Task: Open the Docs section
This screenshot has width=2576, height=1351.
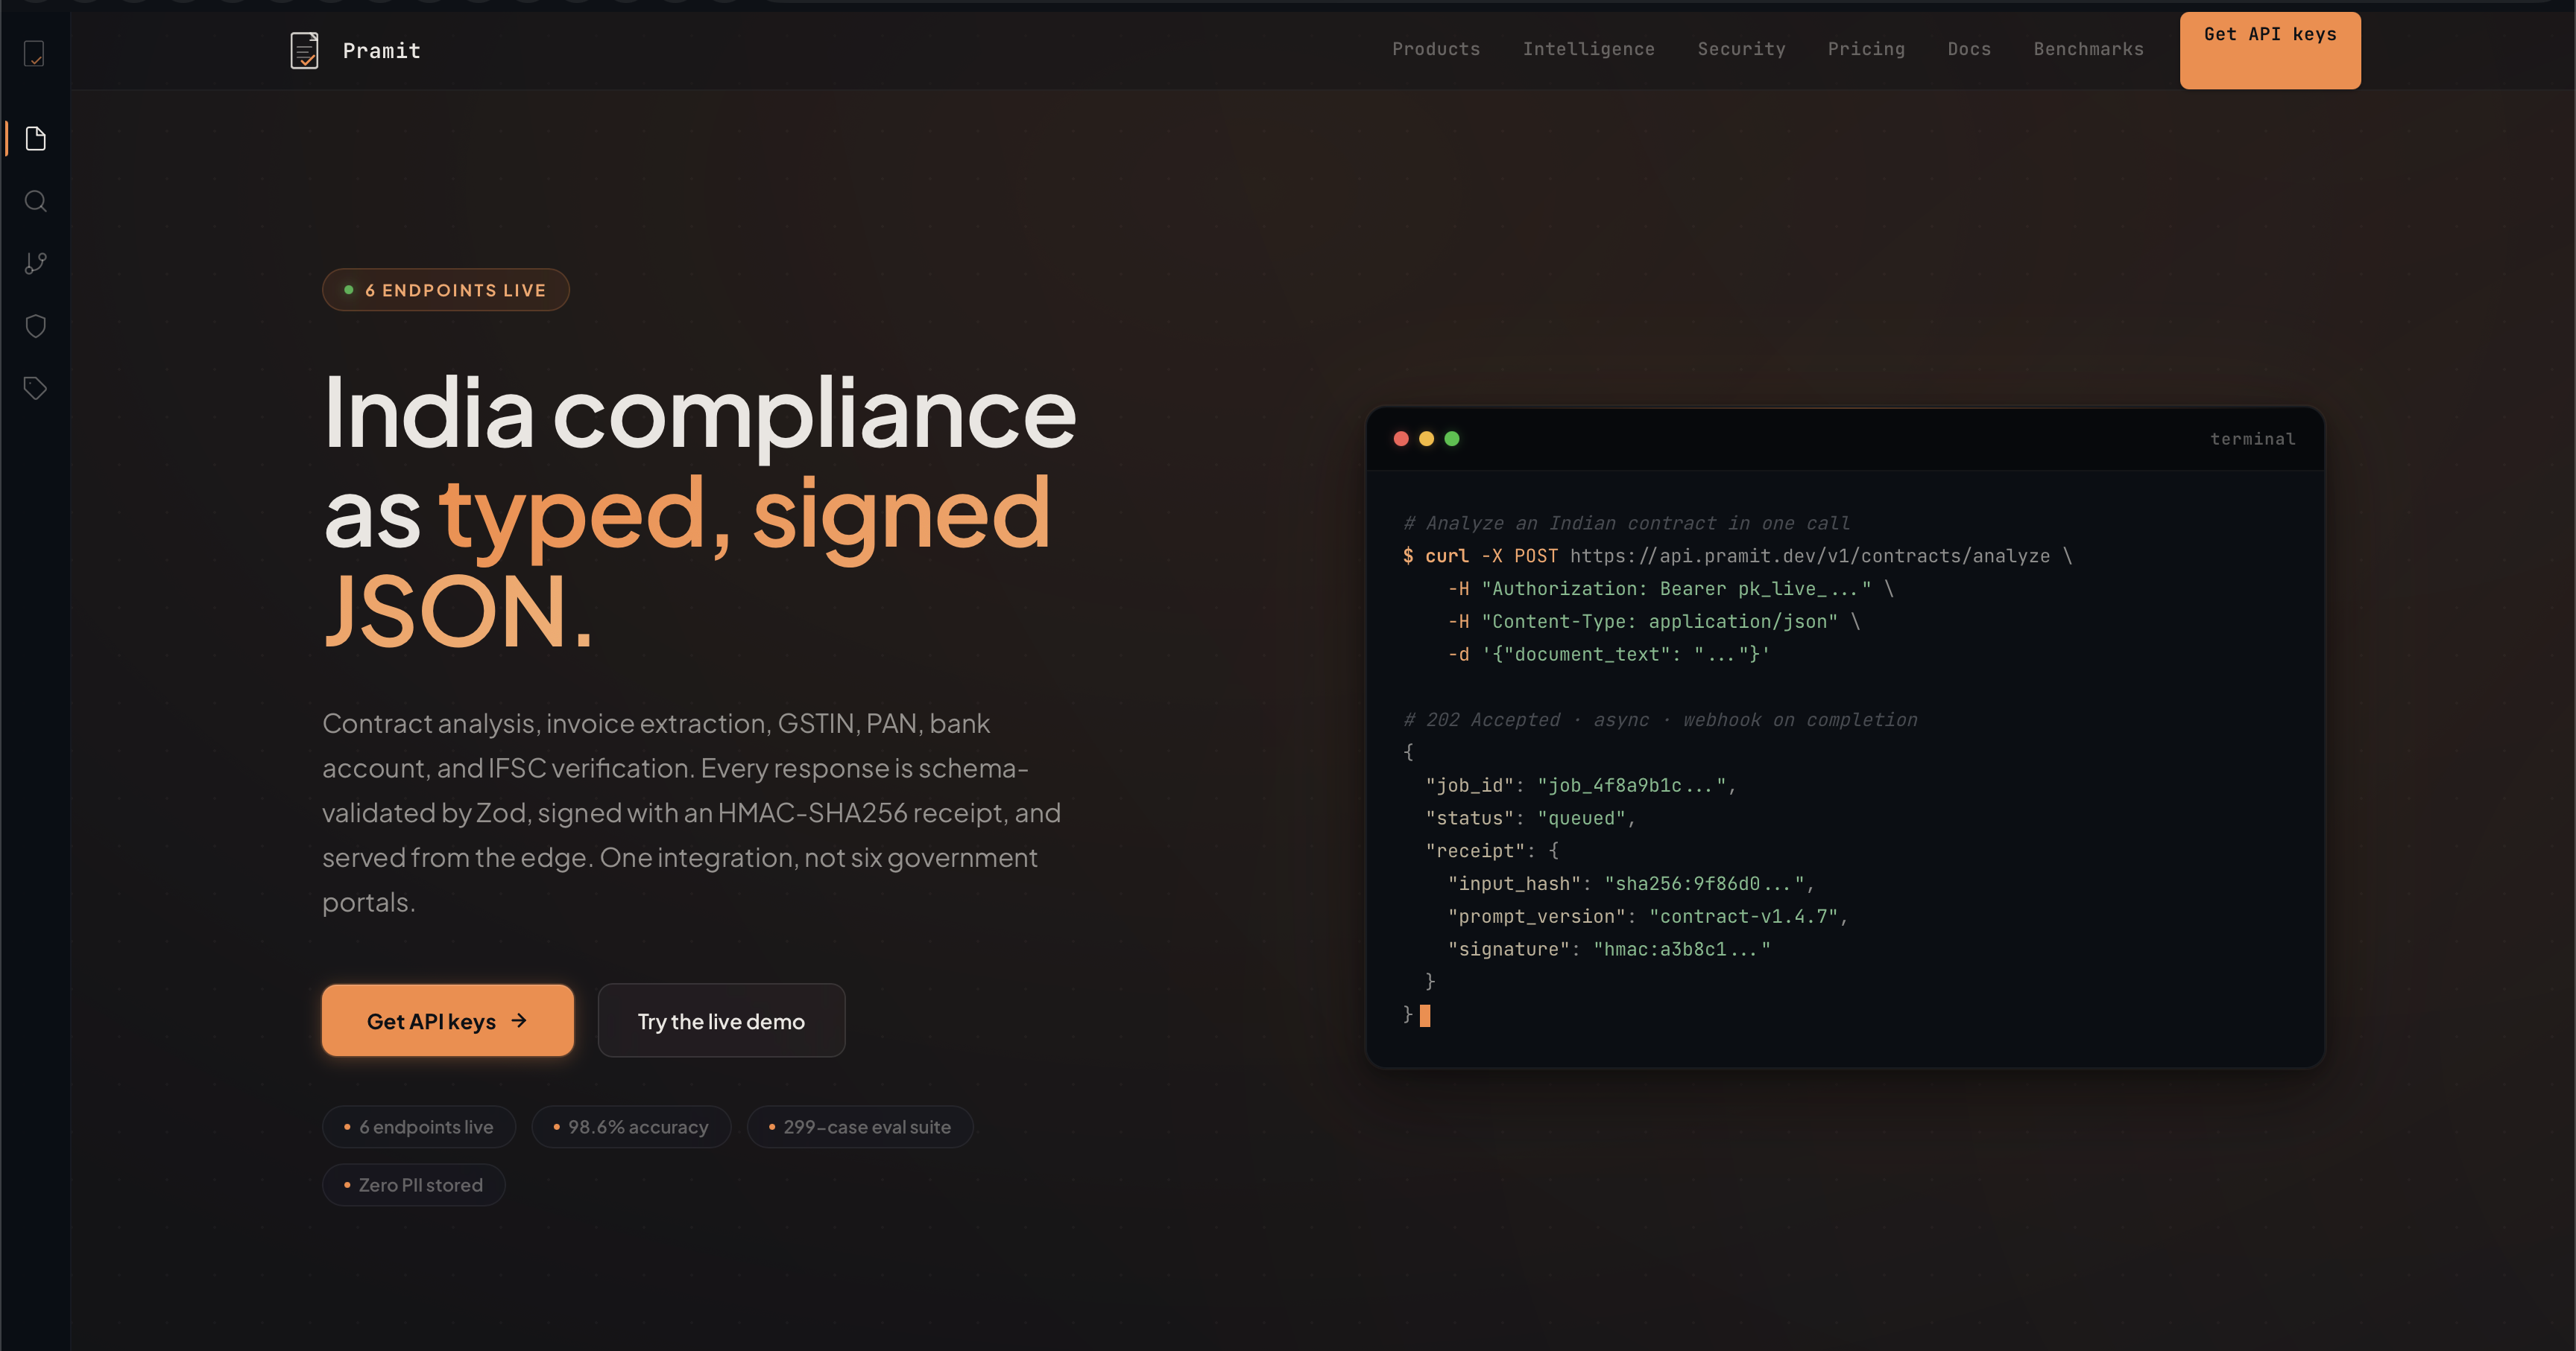Action: tap(1969, 49)
